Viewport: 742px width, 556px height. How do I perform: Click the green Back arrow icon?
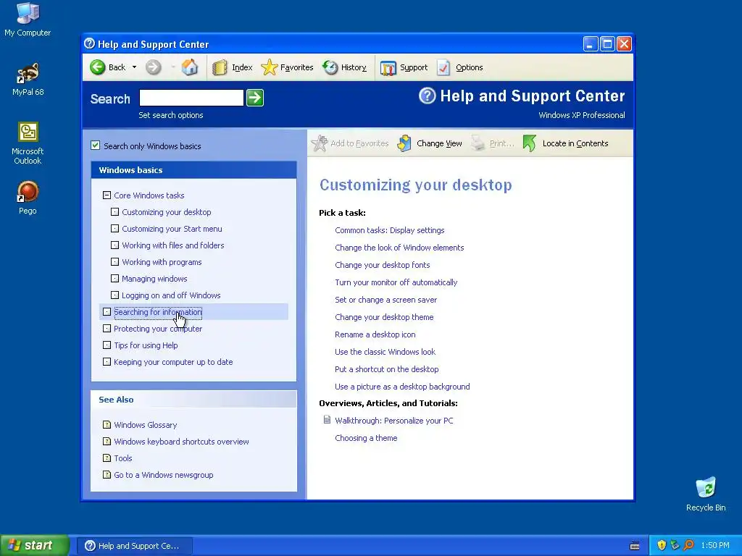(x=98, y=67)
